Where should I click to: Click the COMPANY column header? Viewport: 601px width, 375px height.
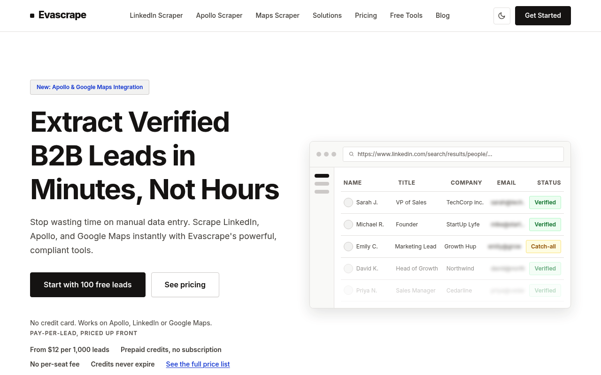(x=466, y=183)
